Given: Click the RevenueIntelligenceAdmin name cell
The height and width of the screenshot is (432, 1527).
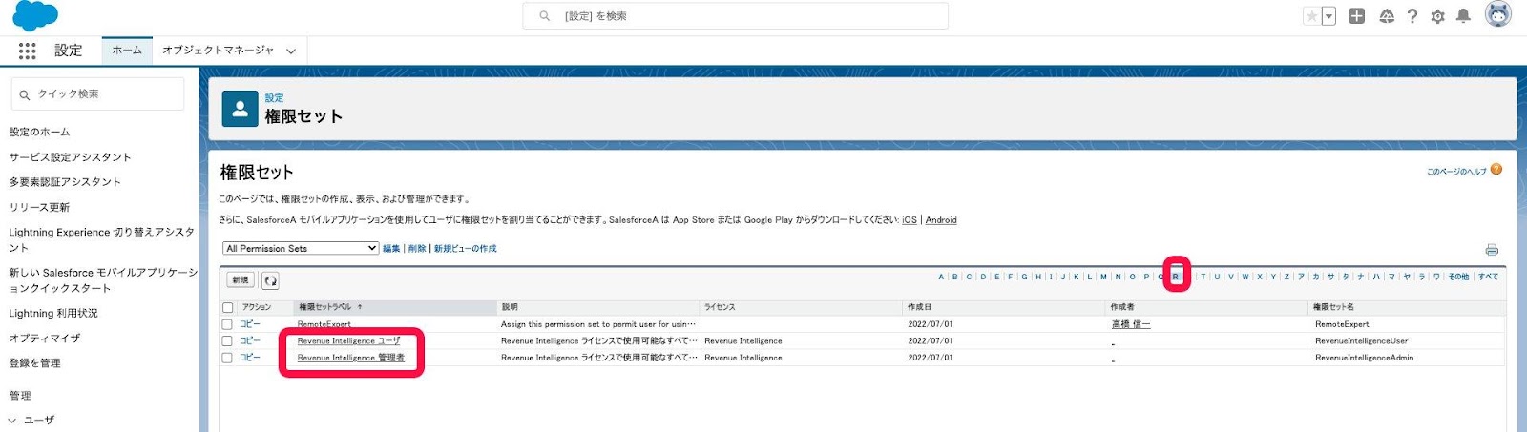Looking at the screenshot, I should 1365,358.
